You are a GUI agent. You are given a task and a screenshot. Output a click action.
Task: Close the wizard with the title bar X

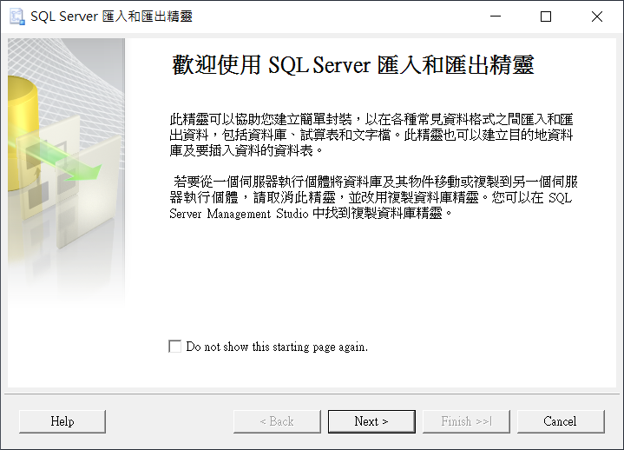pos(596,17)
